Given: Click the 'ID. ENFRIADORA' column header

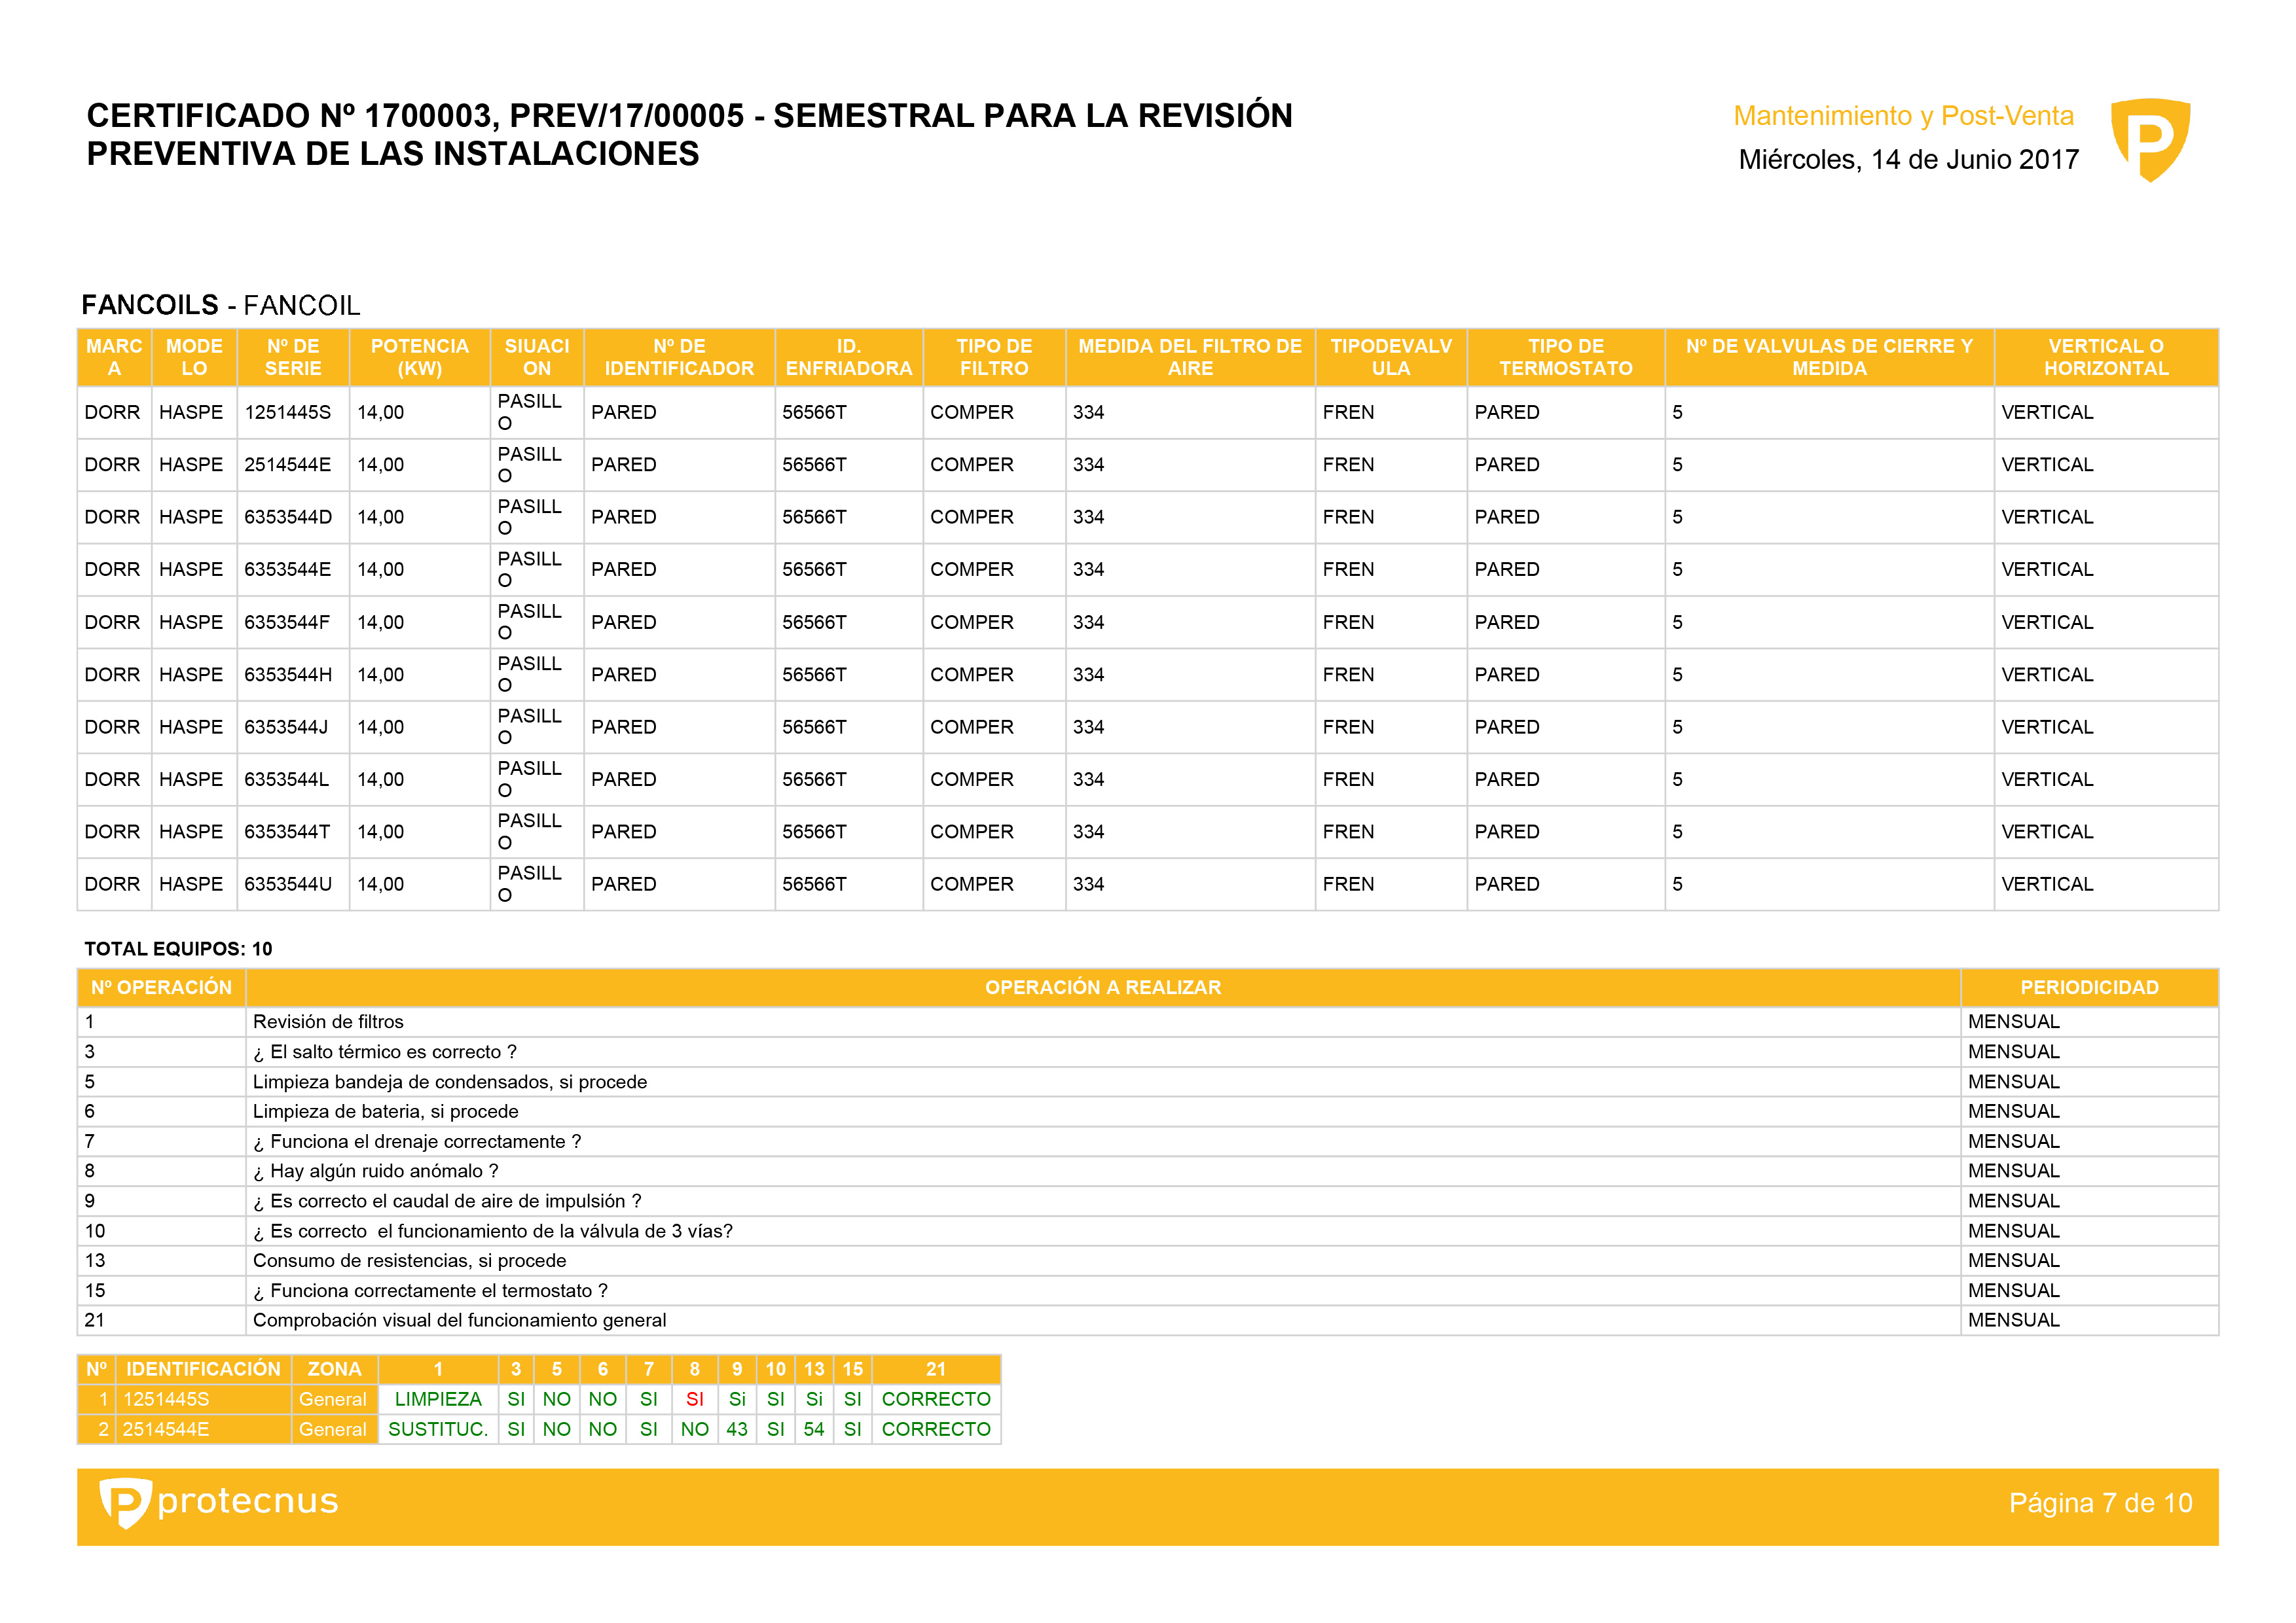Looking at the screenshot, I should [x=849, y=357].
